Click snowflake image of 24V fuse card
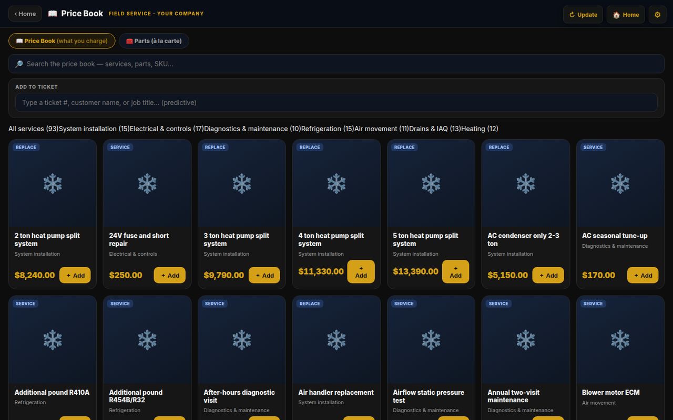This screenshot has height=420, width=673. point(147,183)
